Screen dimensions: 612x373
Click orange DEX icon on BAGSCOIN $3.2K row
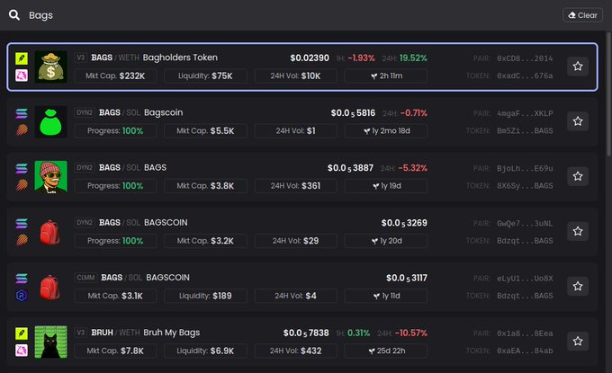pos(22,240)
